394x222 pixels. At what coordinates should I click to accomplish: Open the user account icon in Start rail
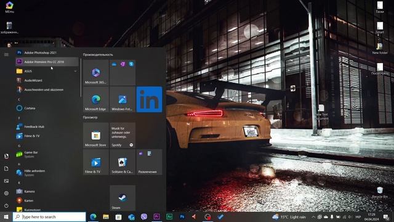point(6,156)
